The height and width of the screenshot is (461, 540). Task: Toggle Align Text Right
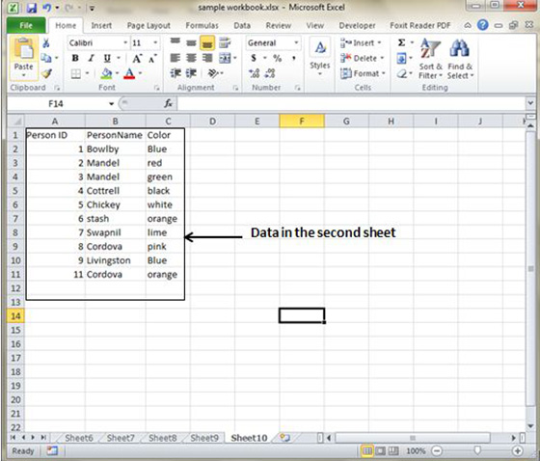207,58
